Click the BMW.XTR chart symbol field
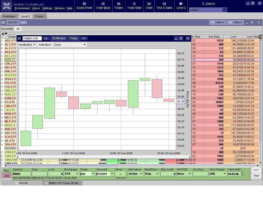 32,38
